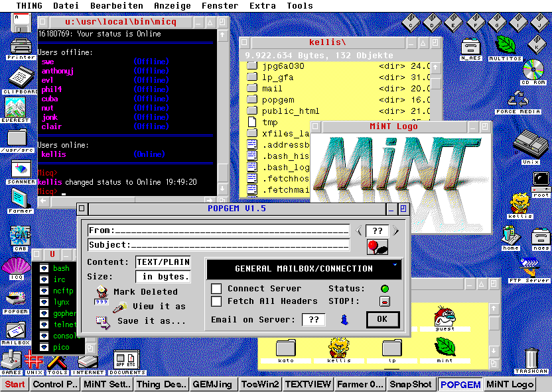
Task: Click the blue info figure icon in POPGEM
Action: coord(344,320)
